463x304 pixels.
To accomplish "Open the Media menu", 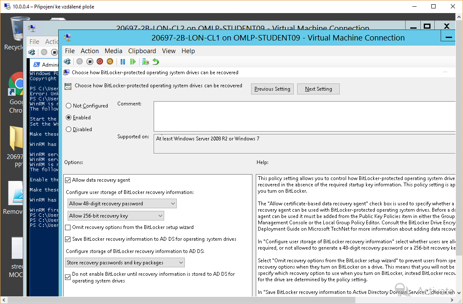I will tap(114, 51).
